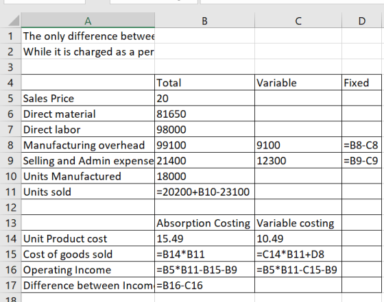This screenshot has height=302, width=384.
Task: Click the 'Unit Product cost' label cell
Action: click(x=88, y=239)
